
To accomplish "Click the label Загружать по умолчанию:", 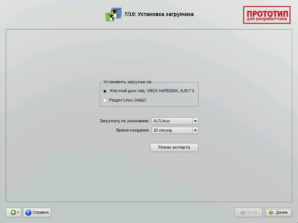I will click(125, 121).
